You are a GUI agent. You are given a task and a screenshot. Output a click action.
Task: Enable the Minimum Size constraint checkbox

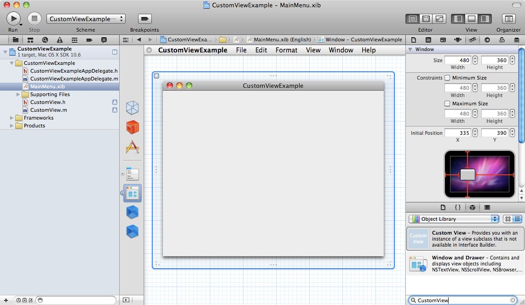tap(447, 78)
